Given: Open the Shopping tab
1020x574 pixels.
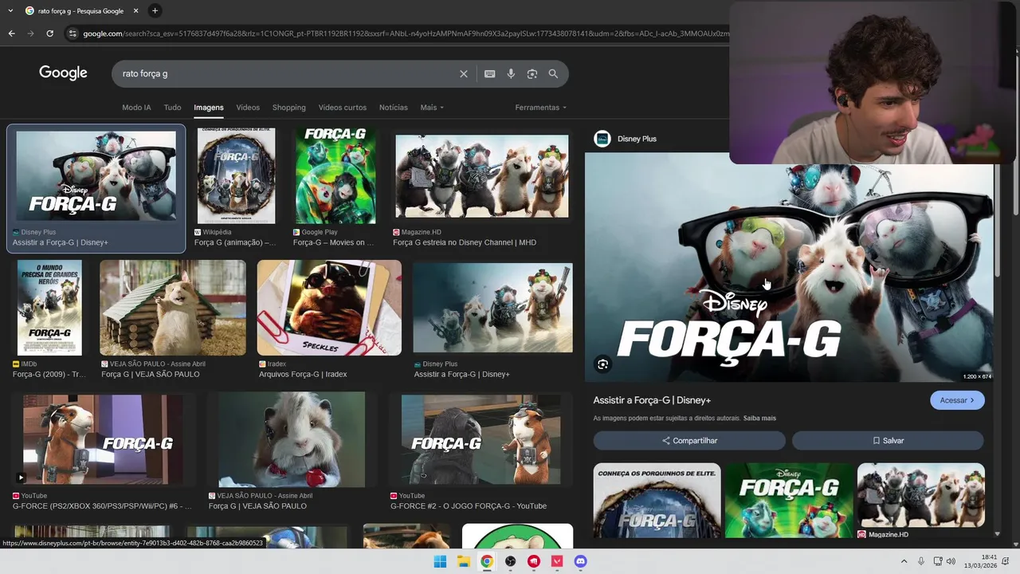Looking at the screenshot, I should (289, 108).
